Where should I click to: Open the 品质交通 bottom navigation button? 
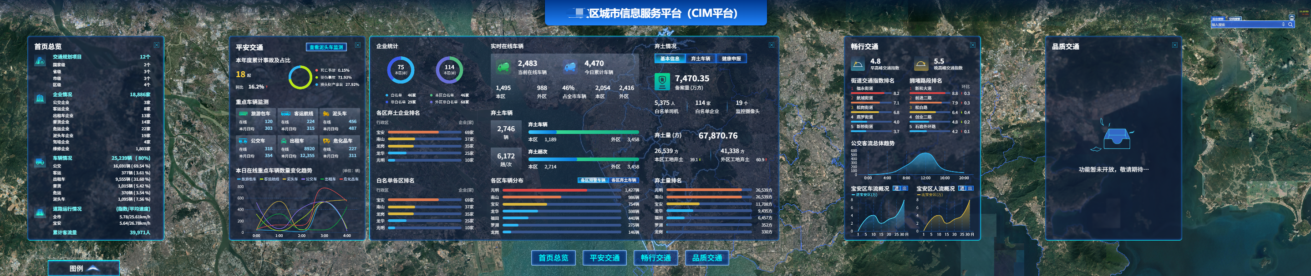coord(707,258)
